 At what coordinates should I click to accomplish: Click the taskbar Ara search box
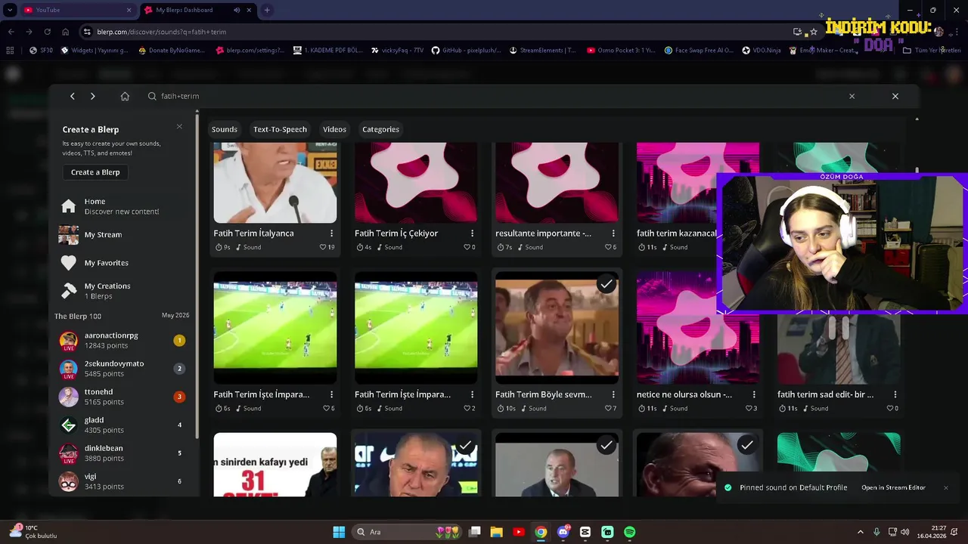pyautogui.click(x=408, y=532)
